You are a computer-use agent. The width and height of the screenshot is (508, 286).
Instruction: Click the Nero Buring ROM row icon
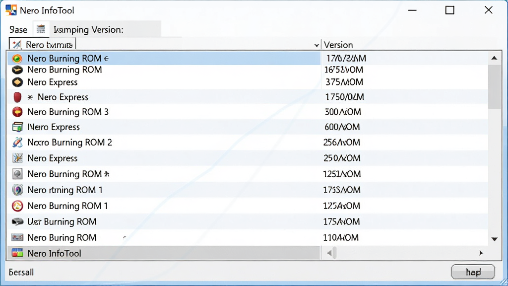click(x=17, y=237)
